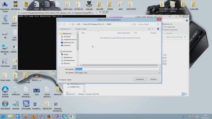Go up one folder level arrow
The width and height of the screenshot is (212, 119).
[x=70, y=24]
